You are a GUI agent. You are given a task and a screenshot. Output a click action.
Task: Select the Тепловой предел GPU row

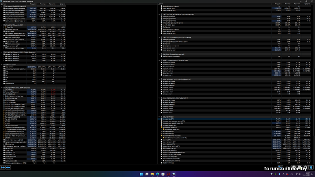click(x=235, y=125)
